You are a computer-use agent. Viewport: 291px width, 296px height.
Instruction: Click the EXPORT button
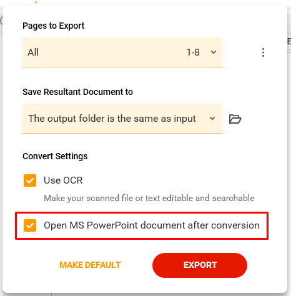[200, 265]
